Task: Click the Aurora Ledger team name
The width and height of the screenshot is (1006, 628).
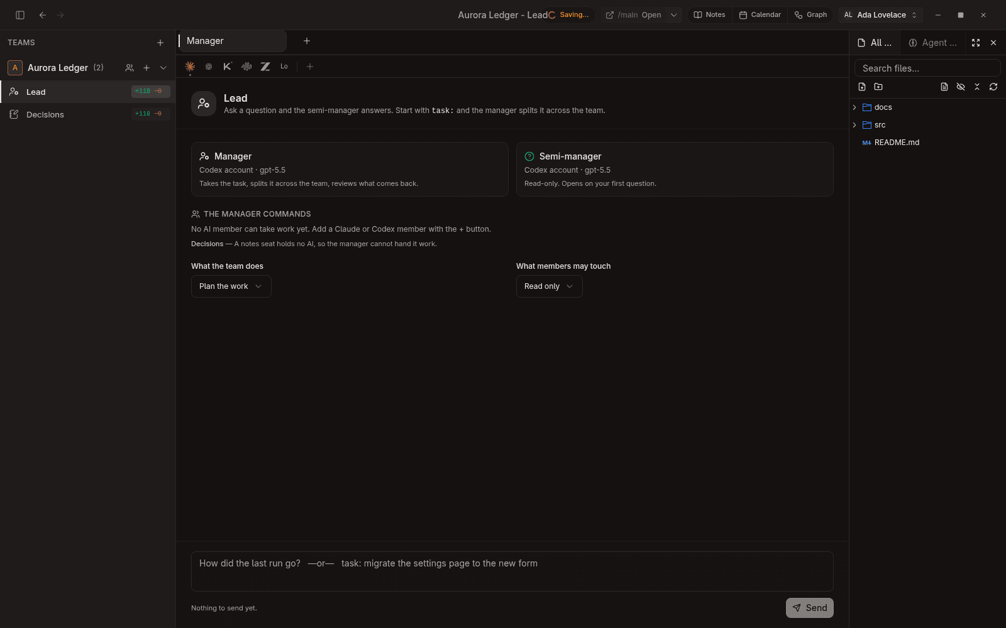Action: (x=58, y=68)
